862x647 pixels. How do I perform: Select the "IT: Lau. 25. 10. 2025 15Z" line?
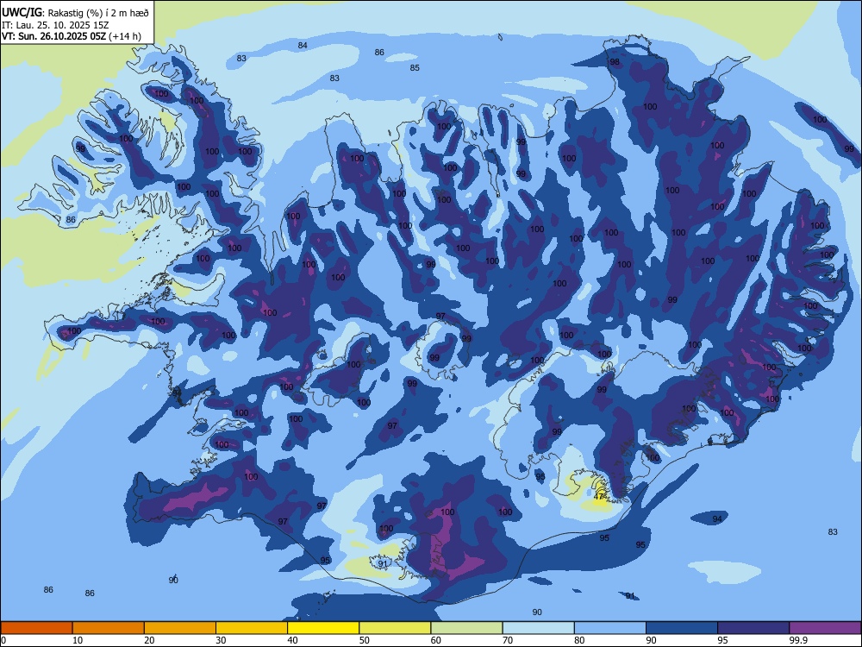[55, 25]
